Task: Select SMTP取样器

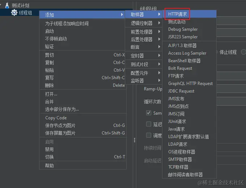Action: (189, 159)
